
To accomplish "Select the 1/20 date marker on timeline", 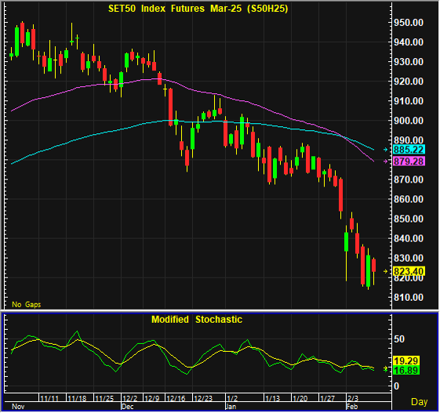I will coord(300,398).
